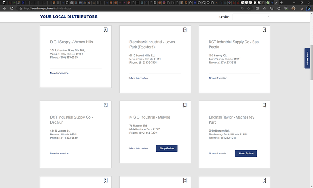Open the Sort By dropdown
Viewport: 313px width, 188px height.
pos(251,17)
